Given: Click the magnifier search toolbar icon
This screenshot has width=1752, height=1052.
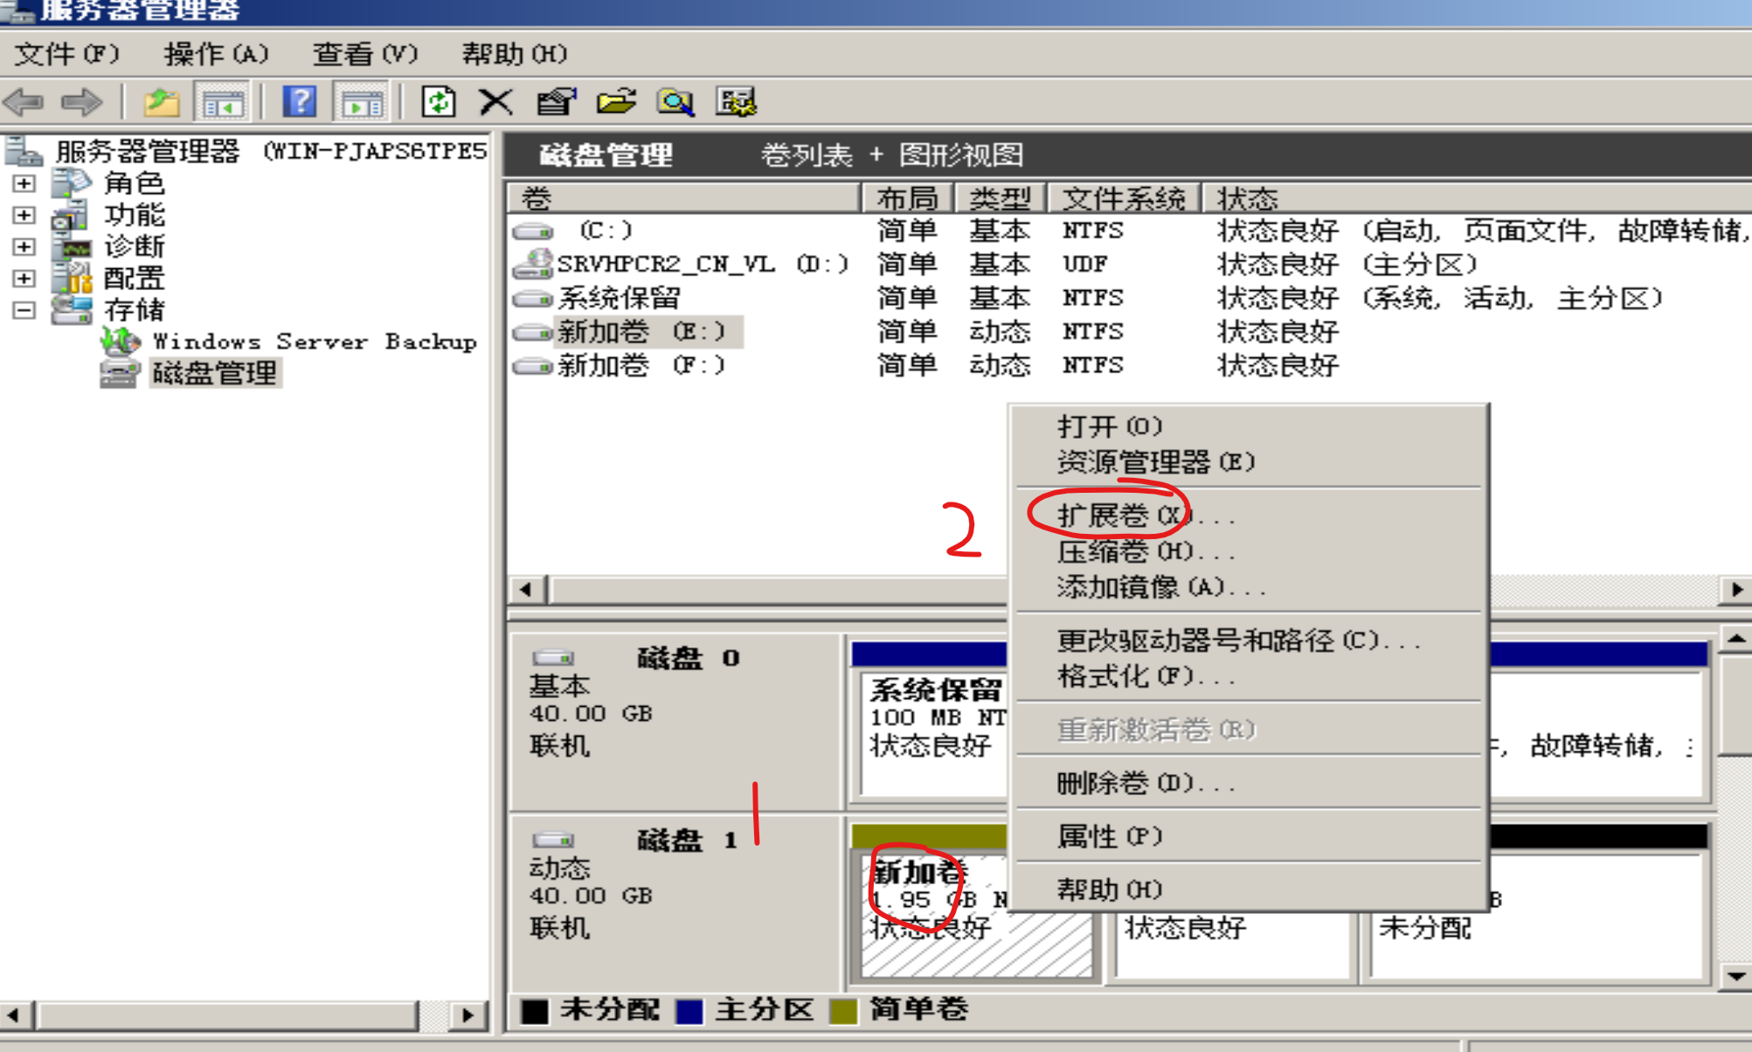Looking at the screenshot, I should [x=675, y=102].
